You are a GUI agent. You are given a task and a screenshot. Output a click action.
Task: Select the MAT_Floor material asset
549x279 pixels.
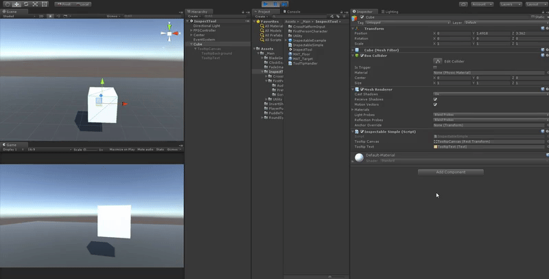[299, 54]
